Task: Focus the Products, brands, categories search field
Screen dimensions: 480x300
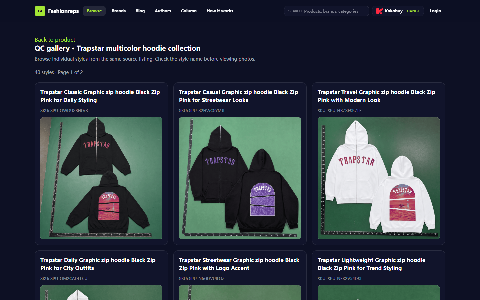Action: [327, 11]
